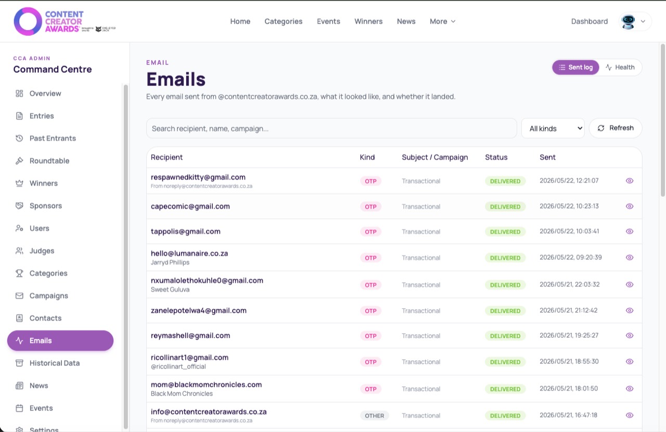666x432 pixels.
Task: Click the list icon on Sent log
Action: [x=562, y=68]
